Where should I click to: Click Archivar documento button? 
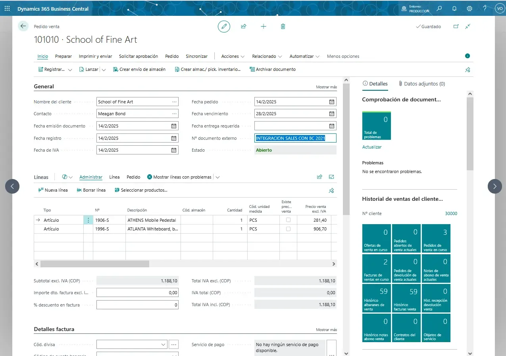tap(272, 69)
